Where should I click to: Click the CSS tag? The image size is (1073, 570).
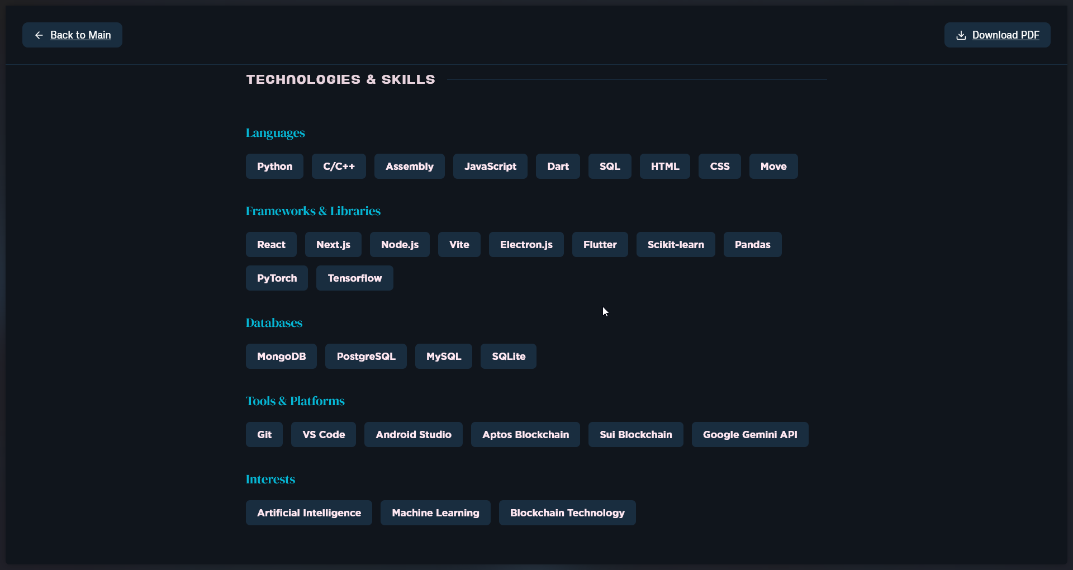720,167
